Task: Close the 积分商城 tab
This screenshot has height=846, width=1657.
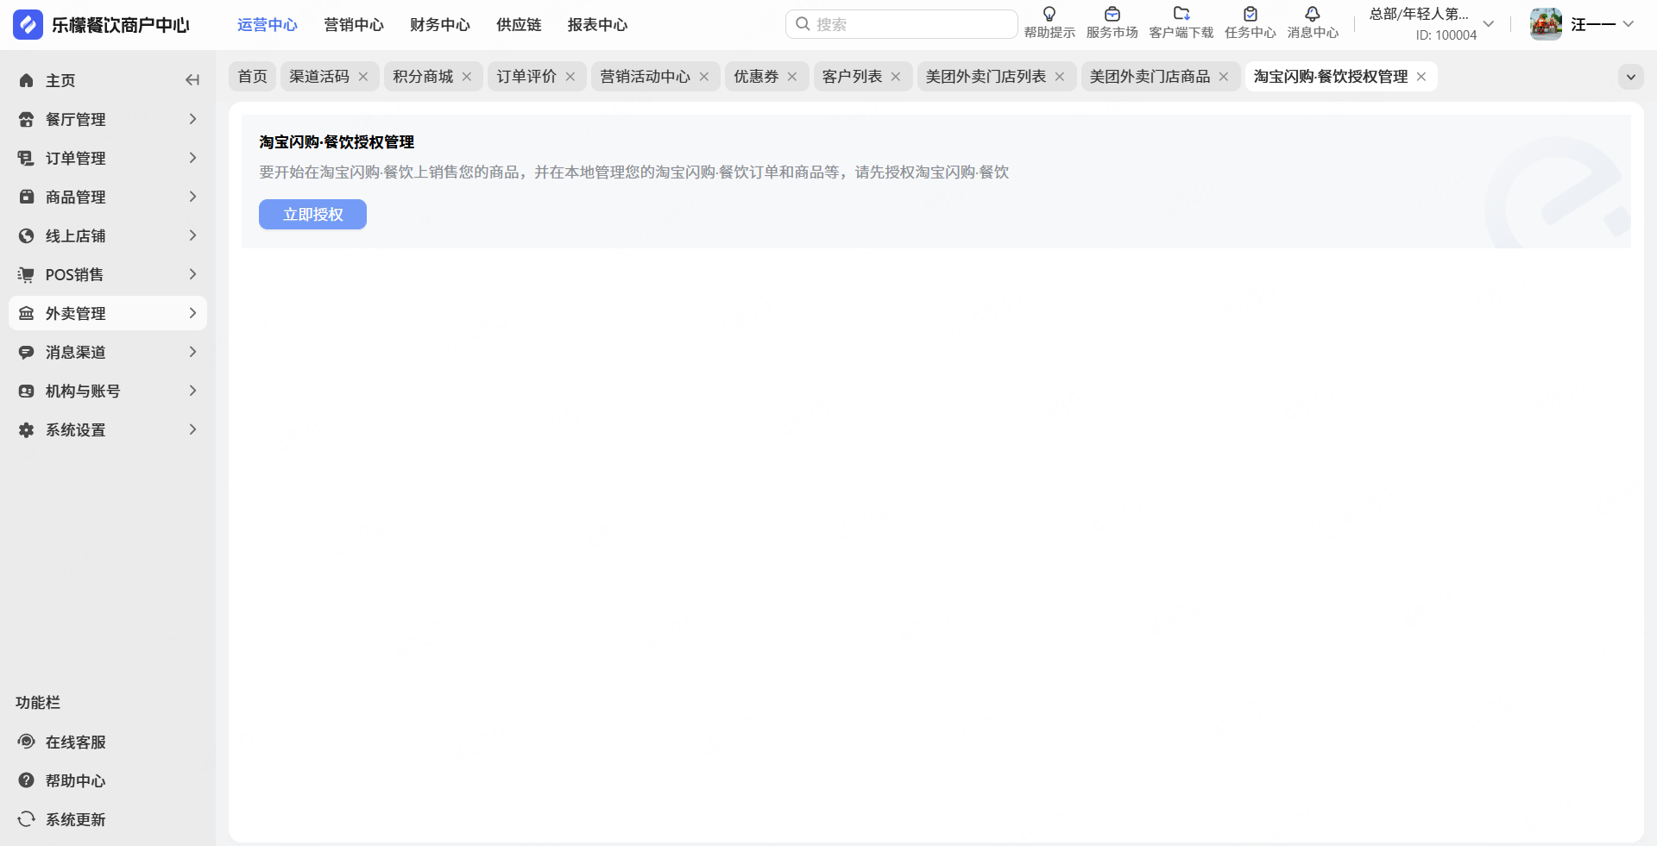Action: tap(467, 77)
